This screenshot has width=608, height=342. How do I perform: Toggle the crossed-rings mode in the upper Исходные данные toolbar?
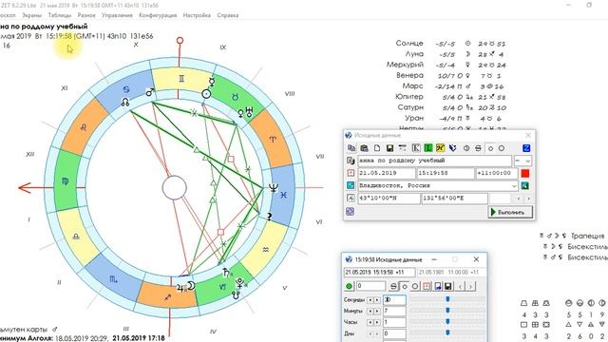pos(478,148)
